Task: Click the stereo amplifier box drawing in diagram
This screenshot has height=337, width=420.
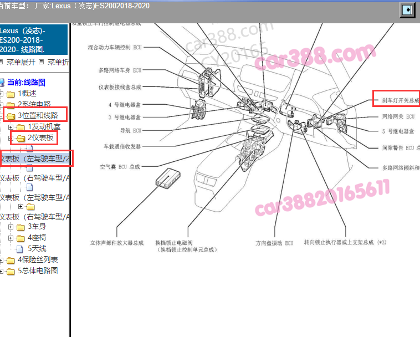Action: coord(168,178)
